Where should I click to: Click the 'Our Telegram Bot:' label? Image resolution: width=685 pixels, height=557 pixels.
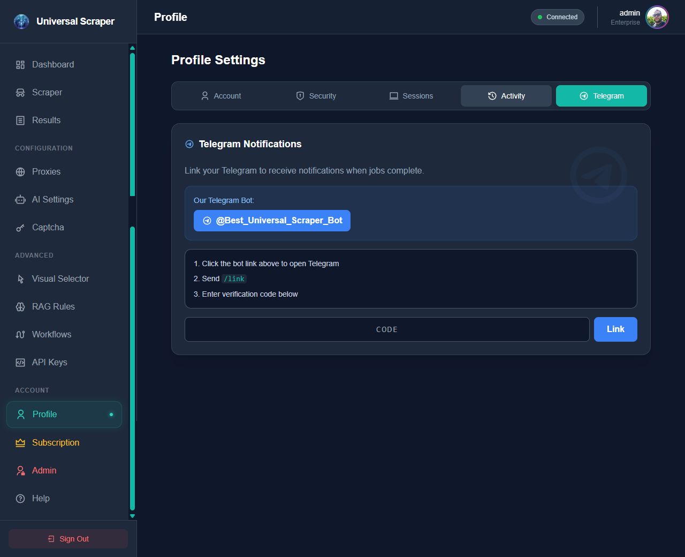tap(224, 200)
